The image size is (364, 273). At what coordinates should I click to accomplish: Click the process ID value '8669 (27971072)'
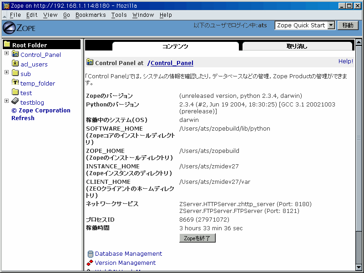point(204,220)
